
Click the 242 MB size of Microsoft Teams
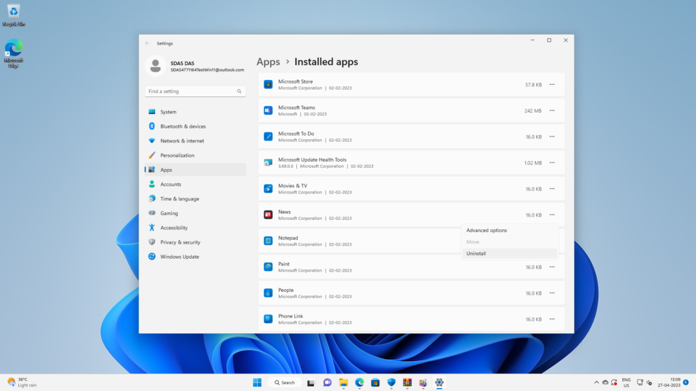pos(533,111)
